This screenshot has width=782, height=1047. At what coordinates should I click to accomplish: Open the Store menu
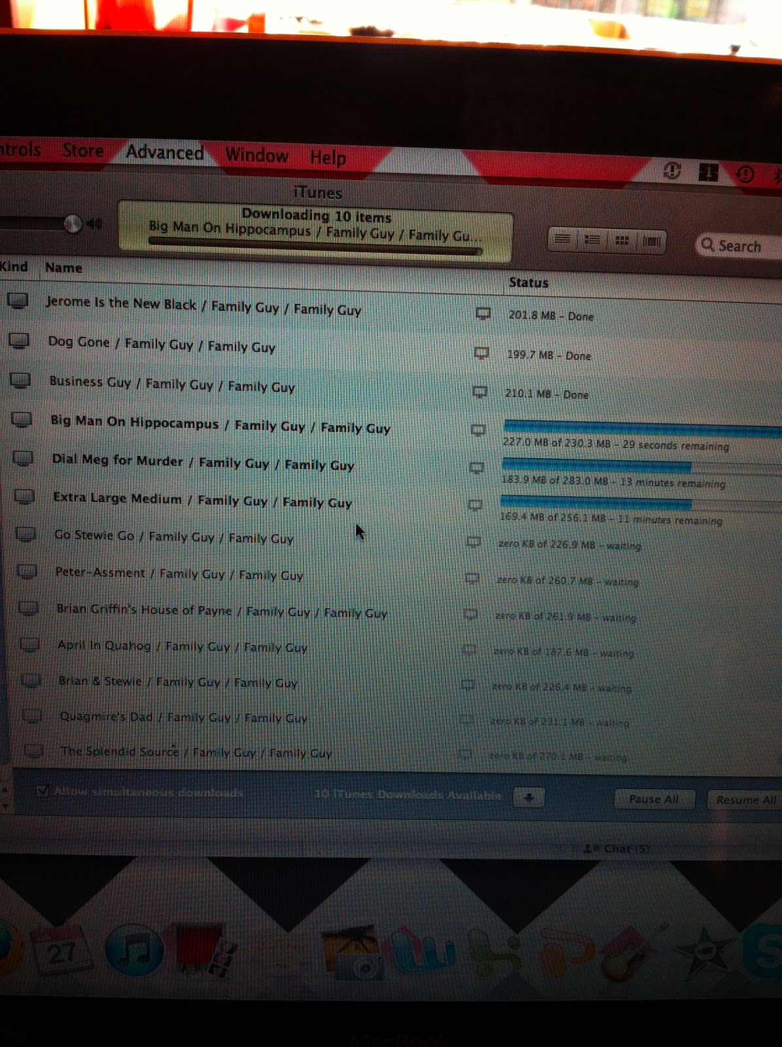tap(83, 151)
